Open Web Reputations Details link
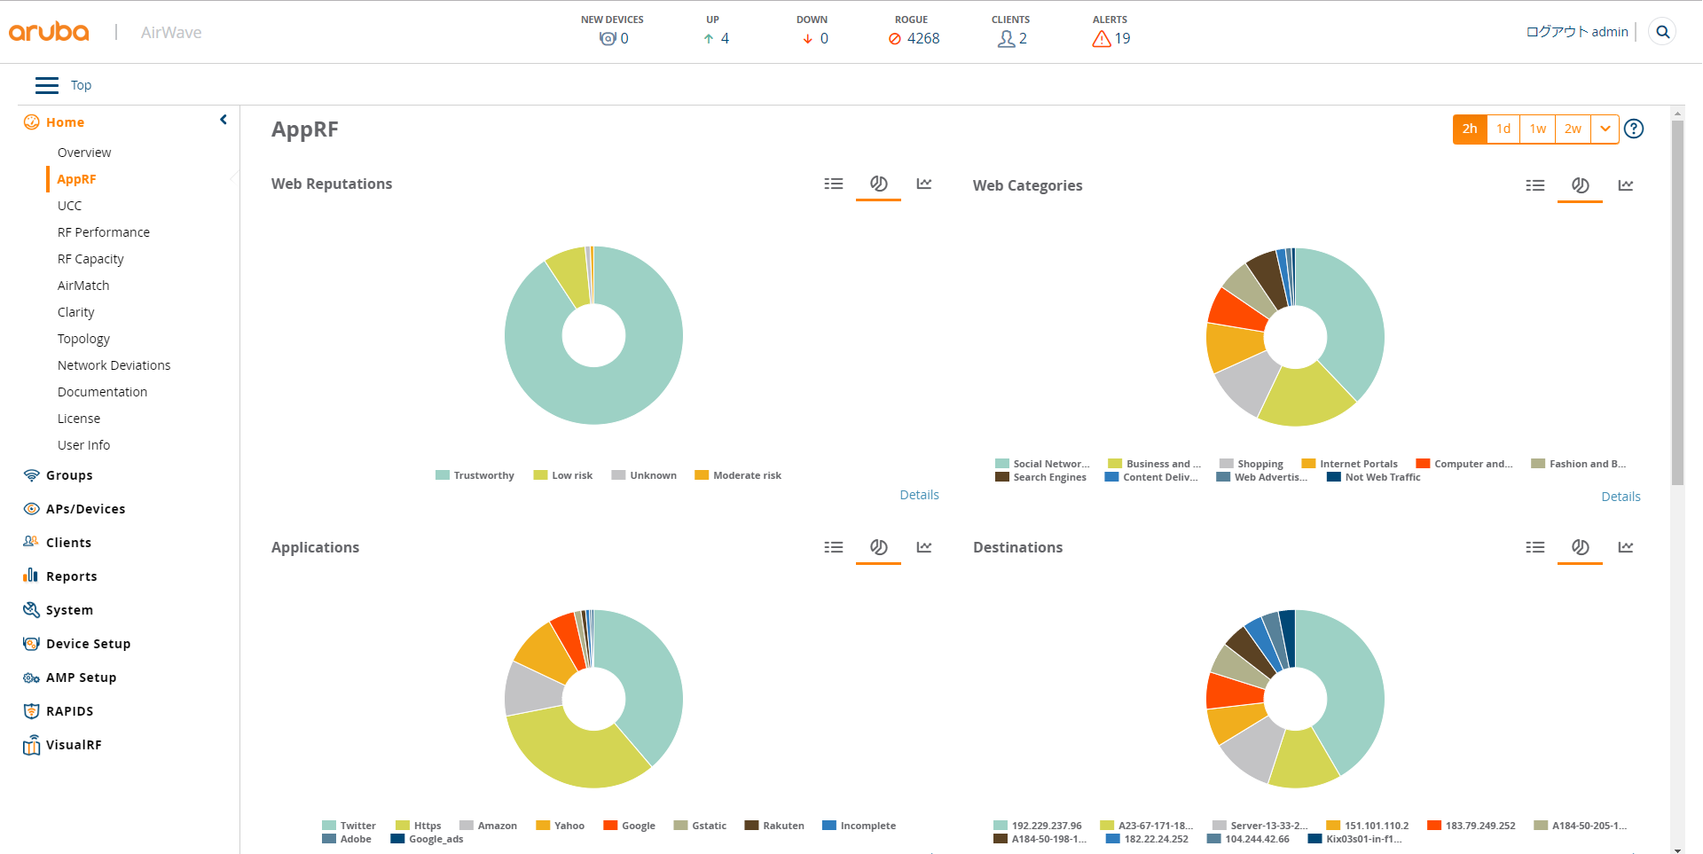The image size is (1703, 854). pyautogui.click(x=919, y=495)
